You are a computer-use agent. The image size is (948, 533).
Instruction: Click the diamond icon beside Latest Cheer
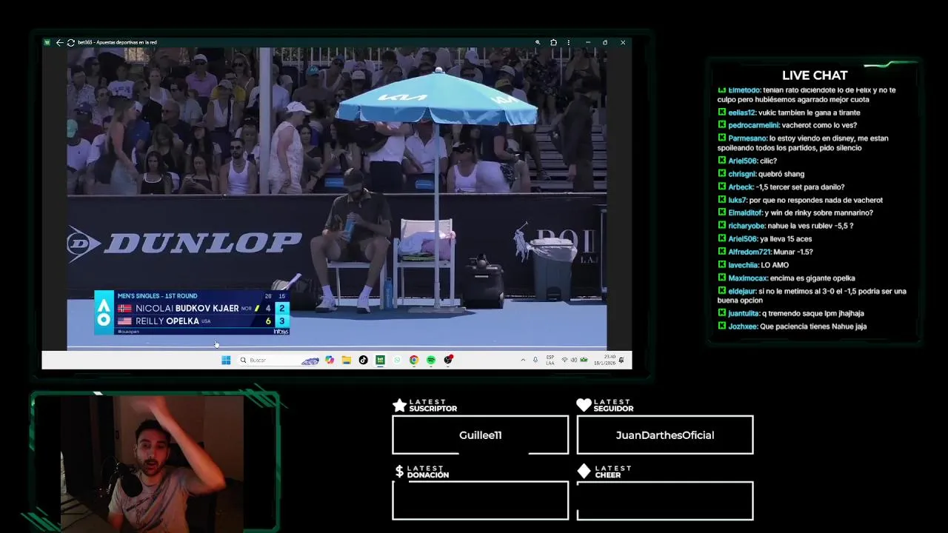click(584, 472)
